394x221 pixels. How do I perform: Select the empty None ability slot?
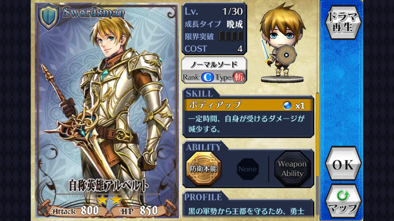(x=247, y=169)
